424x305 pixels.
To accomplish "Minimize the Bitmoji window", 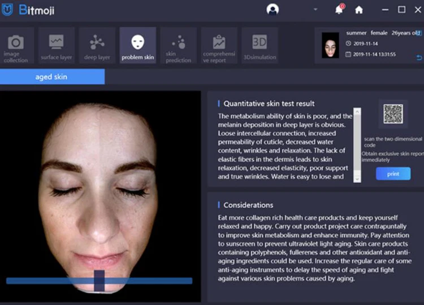I will click(x=385, y=10).
